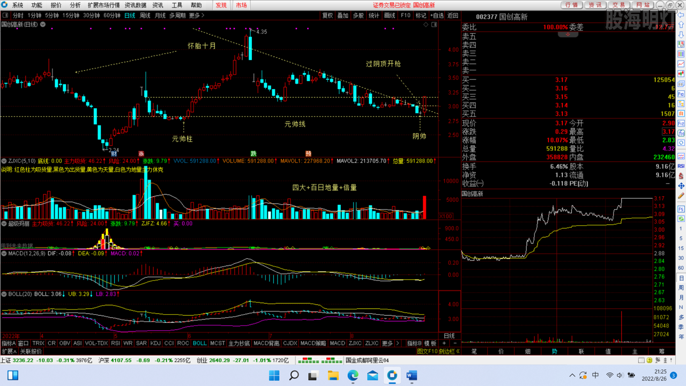This screenshot has height=386, width=686.
Task: Select the KDJ indicator tab
Action: 155,343
